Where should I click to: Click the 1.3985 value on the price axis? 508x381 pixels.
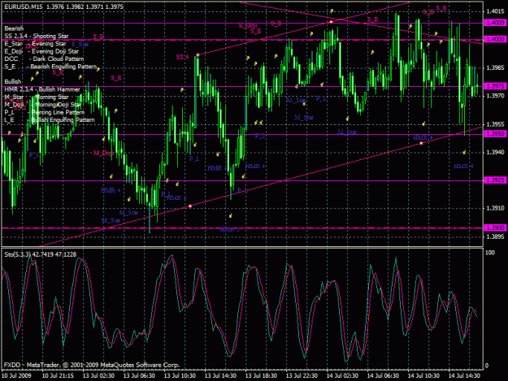(495, 67)
